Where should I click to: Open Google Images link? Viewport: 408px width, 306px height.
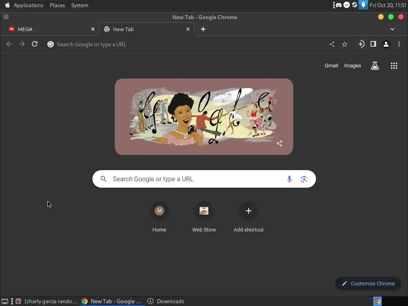[x=353, y=66]
